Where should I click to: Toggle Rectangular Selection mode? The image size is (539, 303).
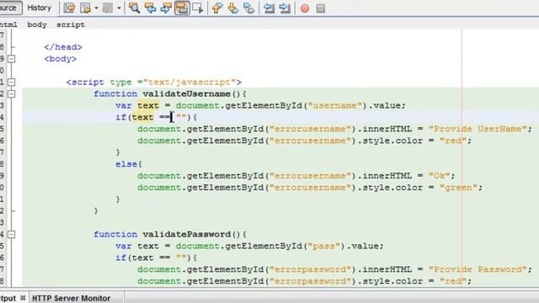click(x=198, y=8)
